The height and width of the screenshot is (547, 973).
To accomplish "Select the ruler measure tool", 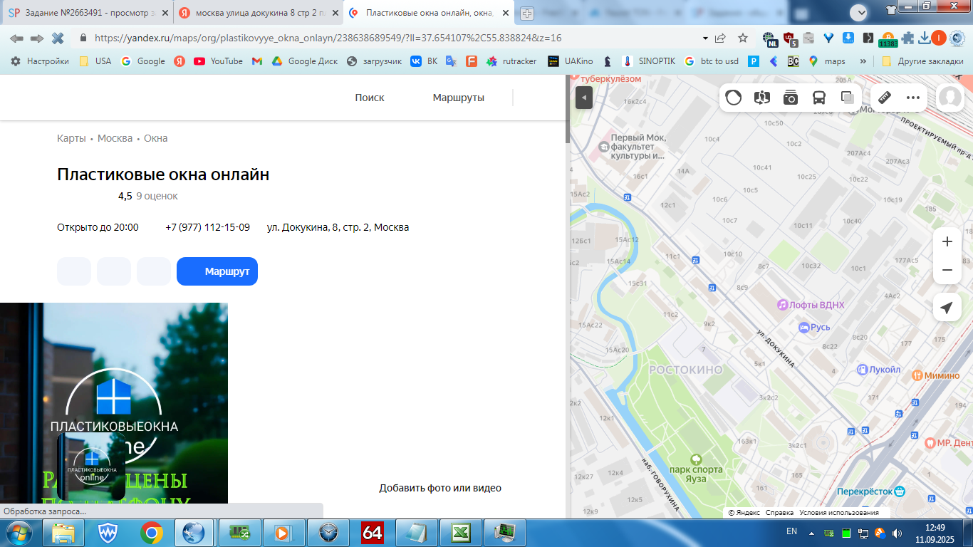I will pyautogui.click(x=885, y=98).
